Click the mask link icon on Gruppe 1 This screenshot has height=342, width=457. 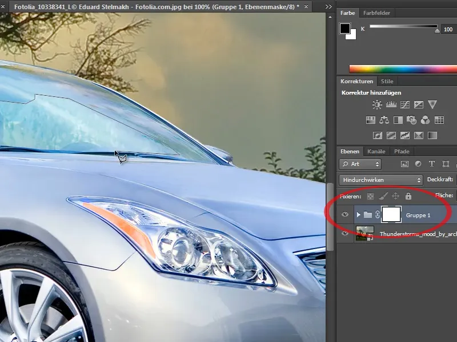378,215
